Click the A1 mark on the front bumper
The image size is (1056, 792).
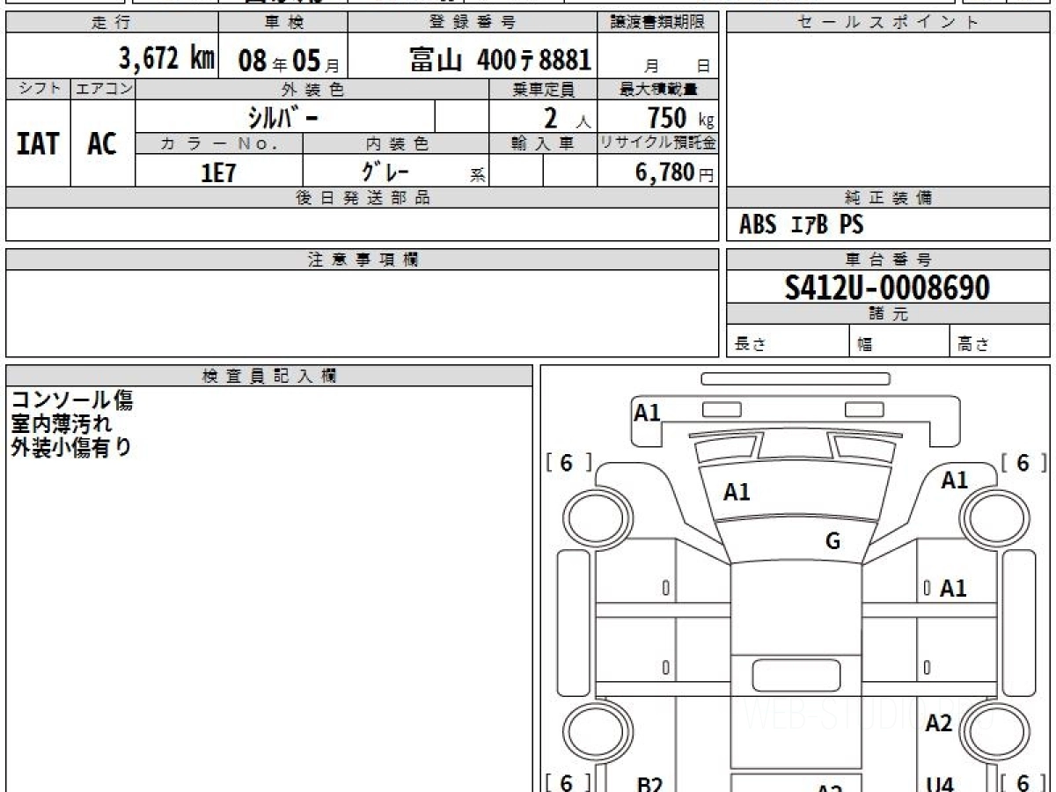[647, 412]
